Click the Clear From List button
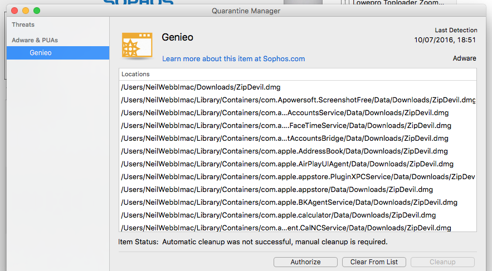 coord(374,262)
